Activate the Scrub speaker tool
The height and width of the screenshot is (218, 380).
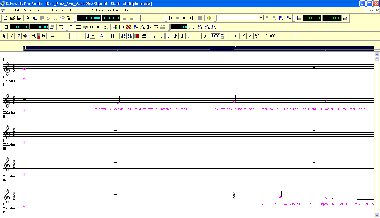point(25,36)
